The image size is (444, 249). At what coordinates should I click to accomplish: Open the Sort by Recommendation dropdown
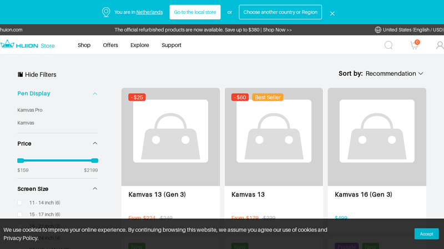click(394, 74)
